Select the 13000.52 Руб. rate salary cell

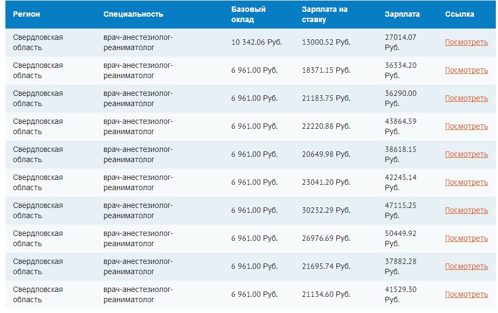pos(326,42)
